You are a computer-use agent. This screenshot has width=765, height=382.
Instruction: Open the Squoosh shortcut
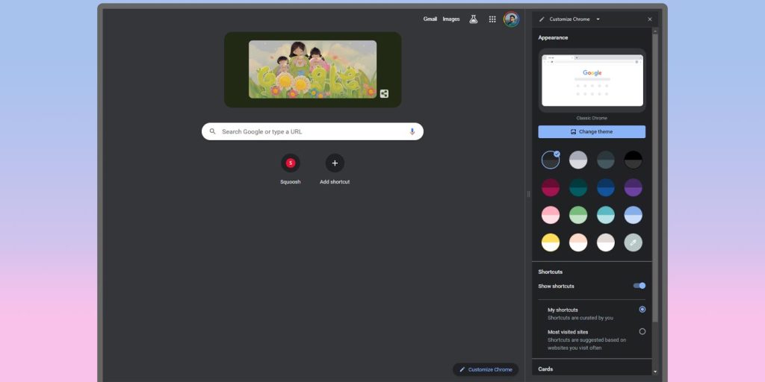291,163
